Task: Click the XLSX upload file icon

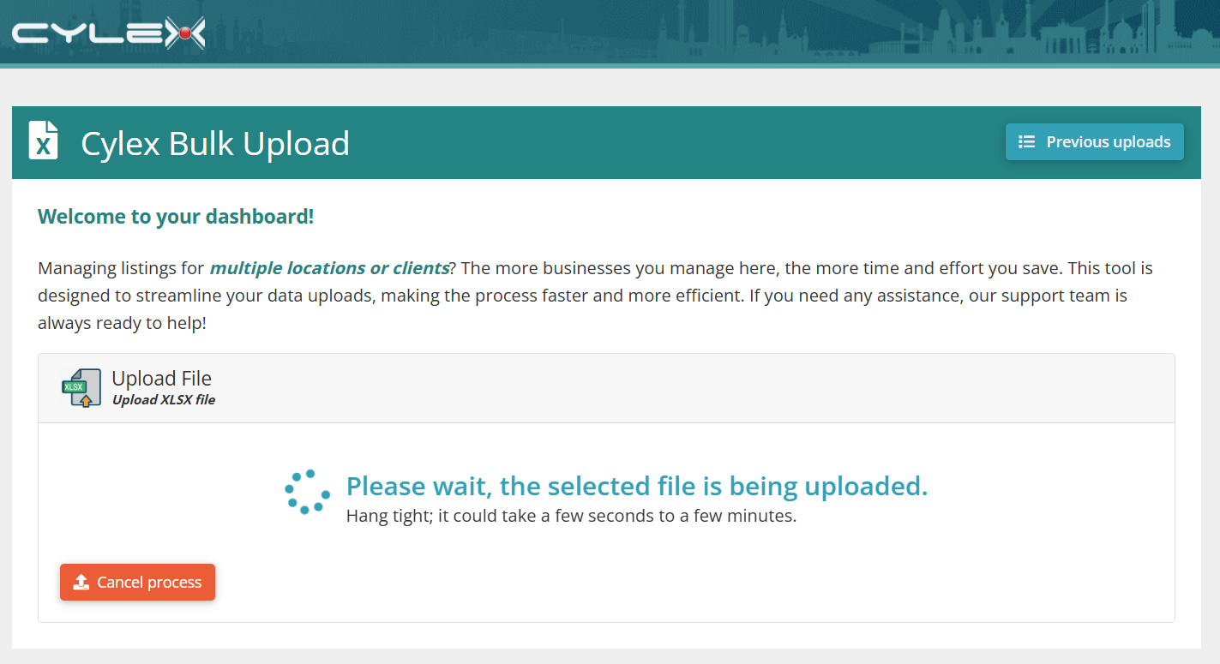Action: click(81, 387)
